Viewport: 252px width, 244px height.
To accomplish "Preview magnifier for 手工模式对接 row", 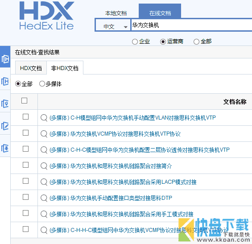I will [x=44, y=214].
